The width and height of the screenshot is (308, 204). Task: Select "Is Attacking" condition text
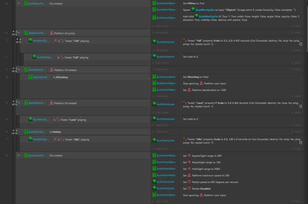pyautogui.click(x=60, y=77)
